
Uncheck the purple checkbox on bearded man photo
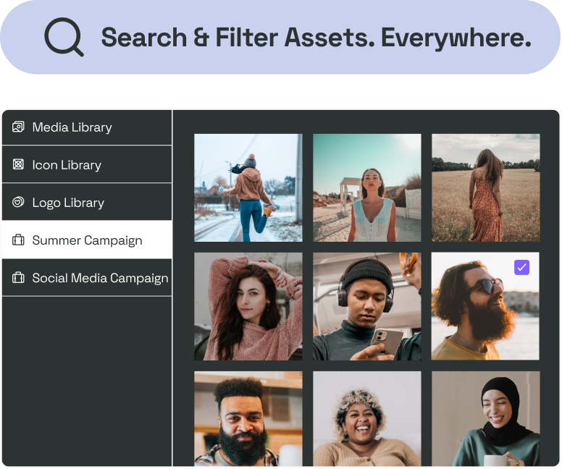click(521, 267)
